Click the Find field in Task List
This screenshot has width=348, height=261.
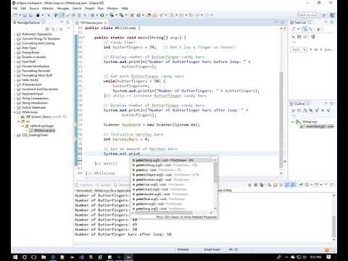pos(298,49)
